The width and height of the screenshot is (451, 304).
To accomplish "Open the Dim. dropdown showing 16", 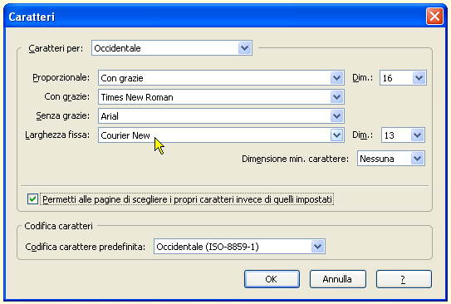I will pos(403,78).
